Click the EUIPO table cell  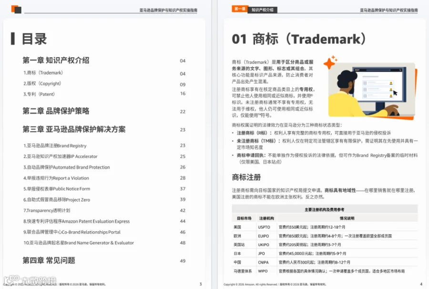click(264, 236)
